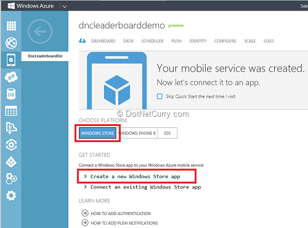Viewport: 308px width, 228px height.
Task: Select iOS platform button
Action: click(x=168, y=133)
